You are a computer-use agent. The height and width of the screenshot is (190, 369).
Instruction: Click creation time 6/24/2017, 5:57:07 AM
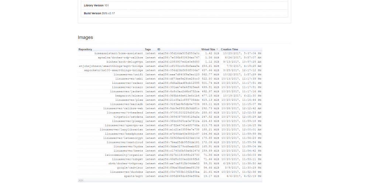tap(243, 58)
